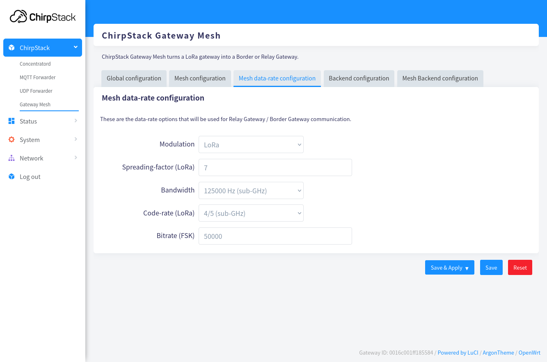Viewport: 547px width, 362px height.
Task: Switch to the Mesh Backend configuration tab
Action: (440, 78)
